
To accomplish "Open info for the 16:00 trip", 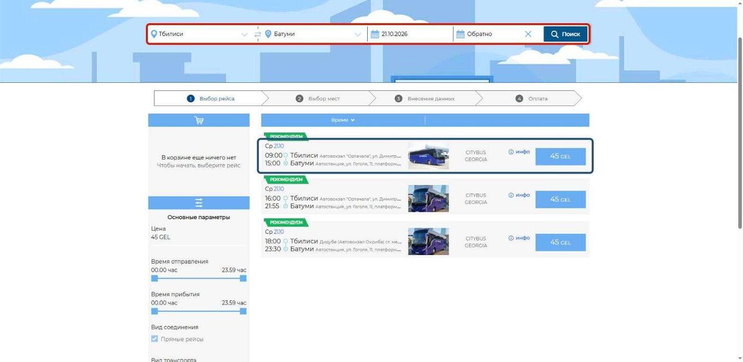I will click(519, 195).
